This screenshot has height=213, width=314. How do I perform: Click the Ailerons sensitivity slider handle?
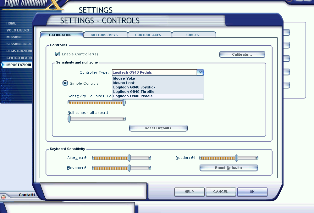pos(129,158)
